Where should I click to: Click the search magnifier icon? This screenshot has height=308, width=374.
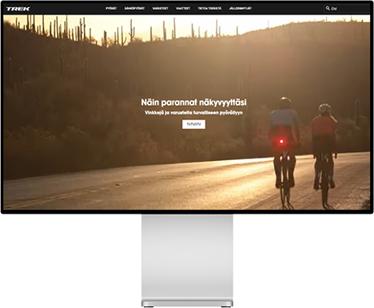coord(328,8)
